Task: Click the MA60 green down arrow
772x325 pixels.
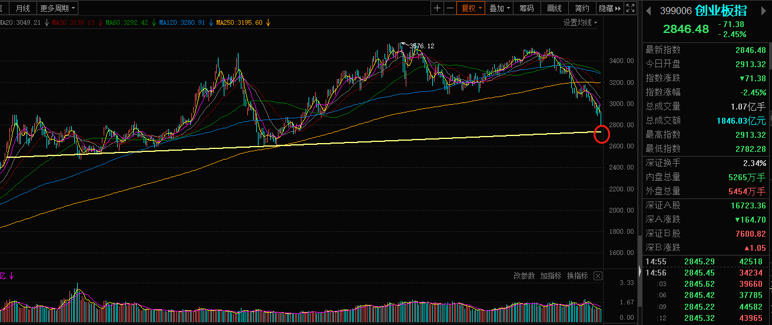Action: click(x=154, y=23)
